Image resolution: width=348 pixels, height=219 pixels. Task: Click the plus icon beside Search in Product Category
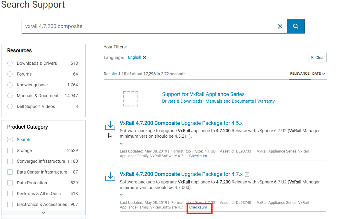click(10, 139)
